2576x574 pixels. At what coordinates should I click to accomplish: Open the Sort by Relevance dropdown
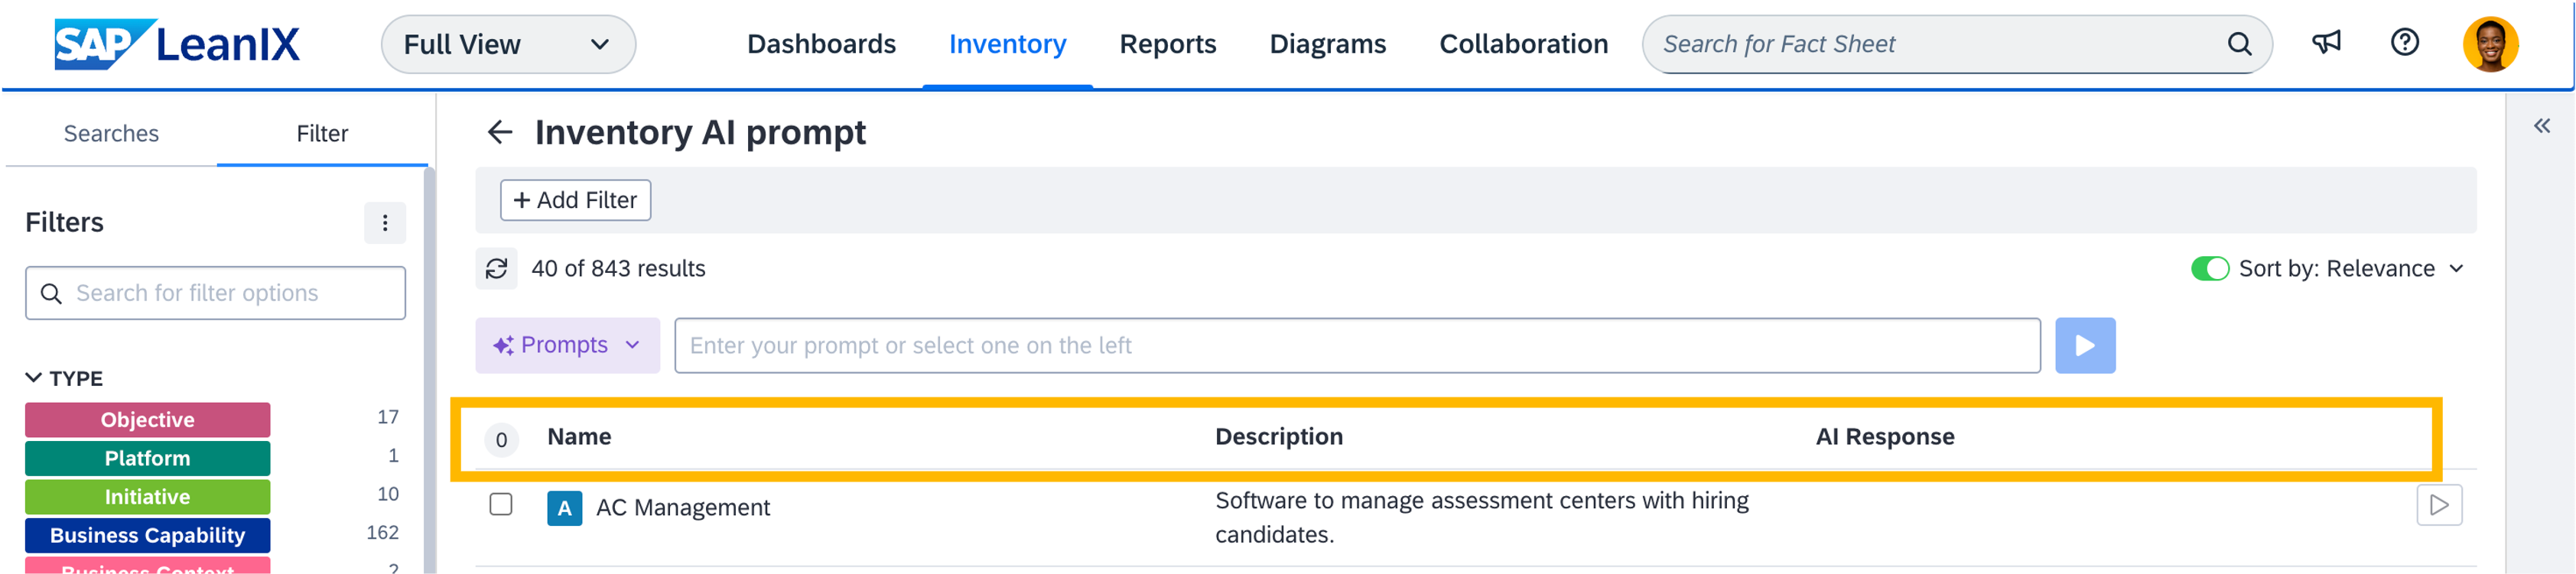[x=2350, y=269]
